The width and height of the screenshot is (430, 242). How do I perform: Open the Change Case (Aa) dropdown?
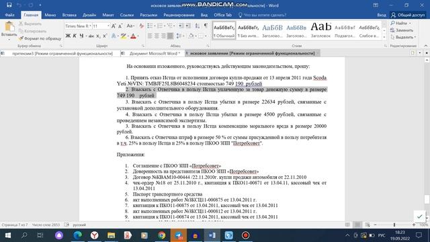tap(130, 26)
